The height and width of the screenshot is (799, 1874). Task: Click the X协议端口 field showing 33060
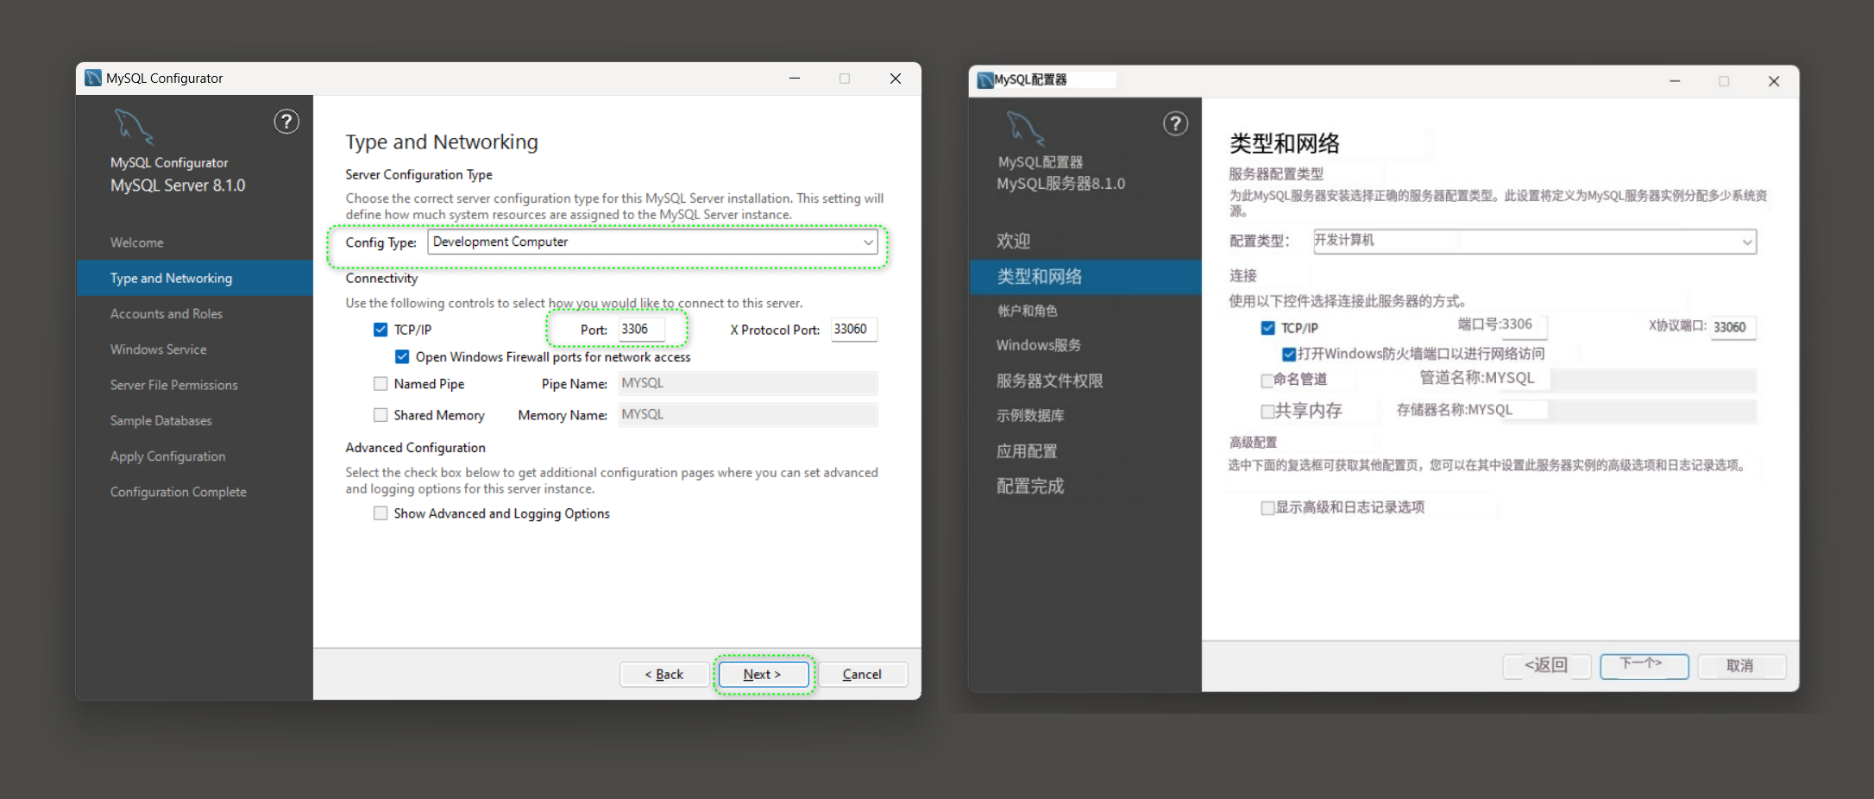point(1733,327)
